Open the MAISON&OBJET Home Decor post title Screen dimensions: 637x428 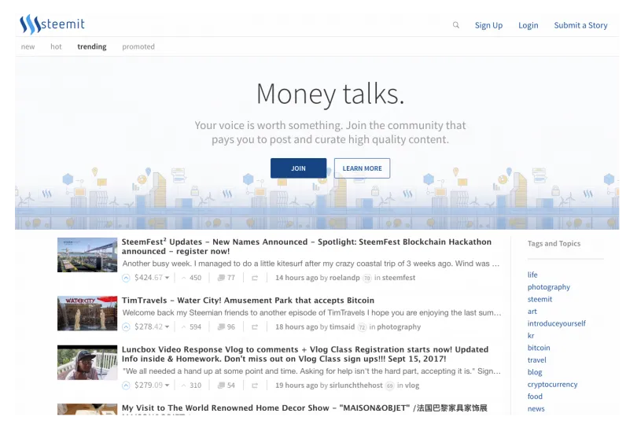304,408
